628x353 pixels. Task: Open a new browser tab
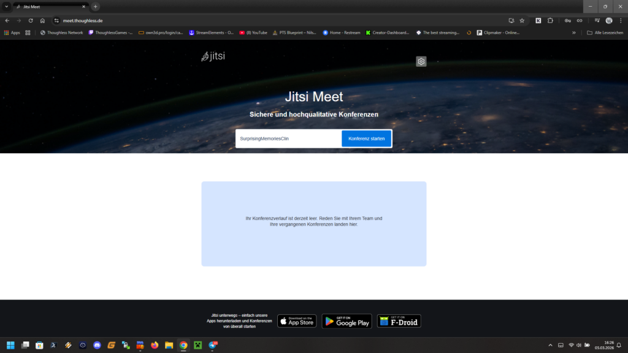tap(96, 6)
